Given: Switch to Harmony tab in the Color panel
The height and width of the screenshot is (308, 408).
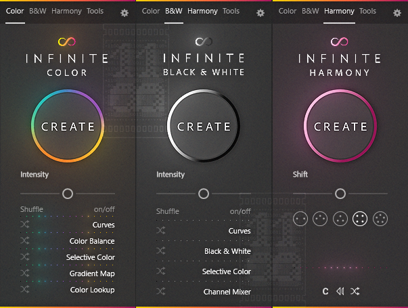Looking at the screenshot, I should click(66, 12).
